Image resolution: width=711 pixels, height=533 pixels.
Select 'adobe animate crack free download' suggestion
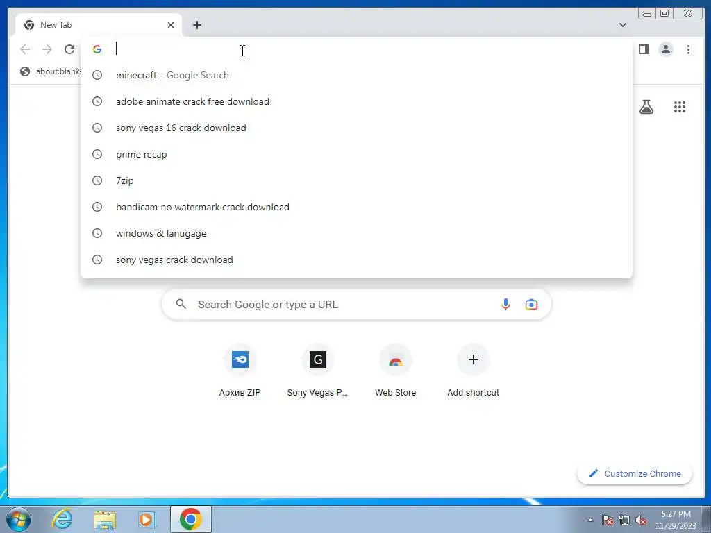click(356, 101)
